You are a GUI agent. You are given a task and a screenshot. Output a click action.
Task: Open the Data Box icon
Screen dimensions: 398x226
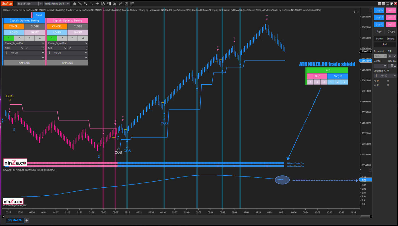(103, 3)
